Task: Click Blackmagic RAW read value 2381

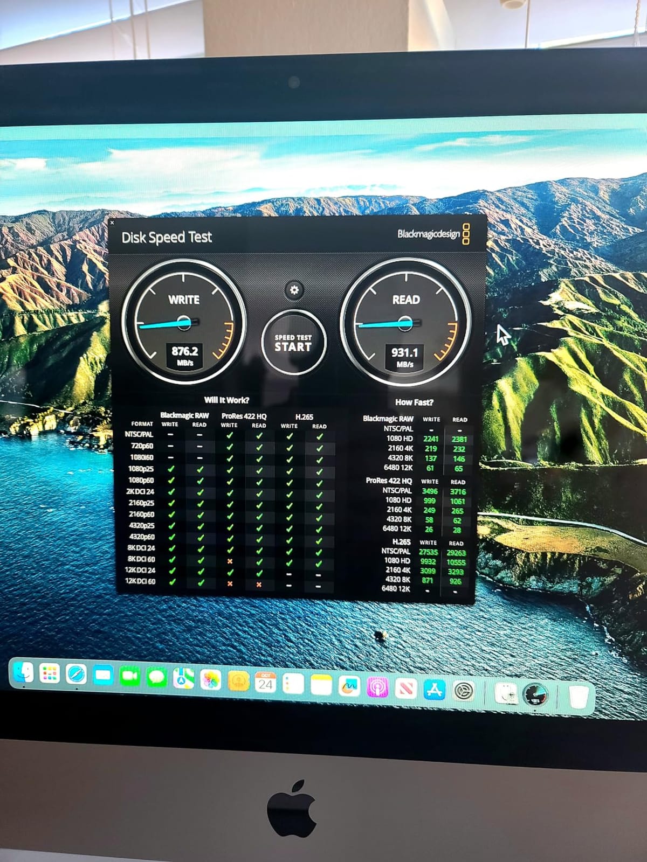Action: coord(459,440)
